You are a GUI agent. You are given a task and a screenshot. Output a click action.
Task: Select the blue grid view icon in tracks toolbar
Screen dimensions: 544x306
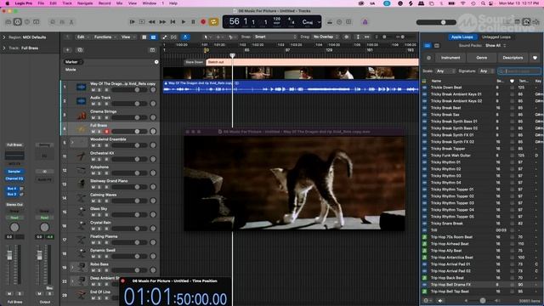pyautogui.click(x=153, y=37)
